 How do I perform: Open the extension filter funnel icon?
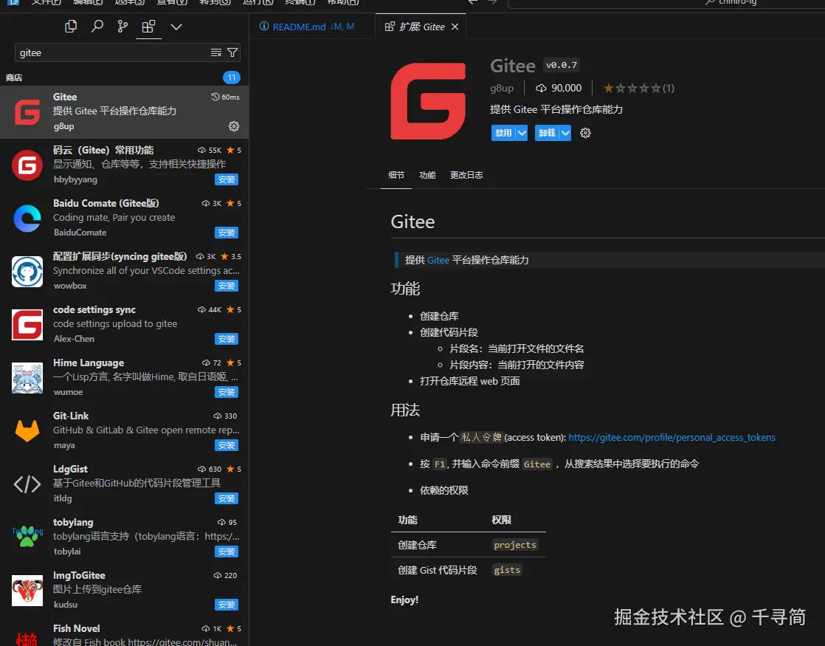pos(232,52)
